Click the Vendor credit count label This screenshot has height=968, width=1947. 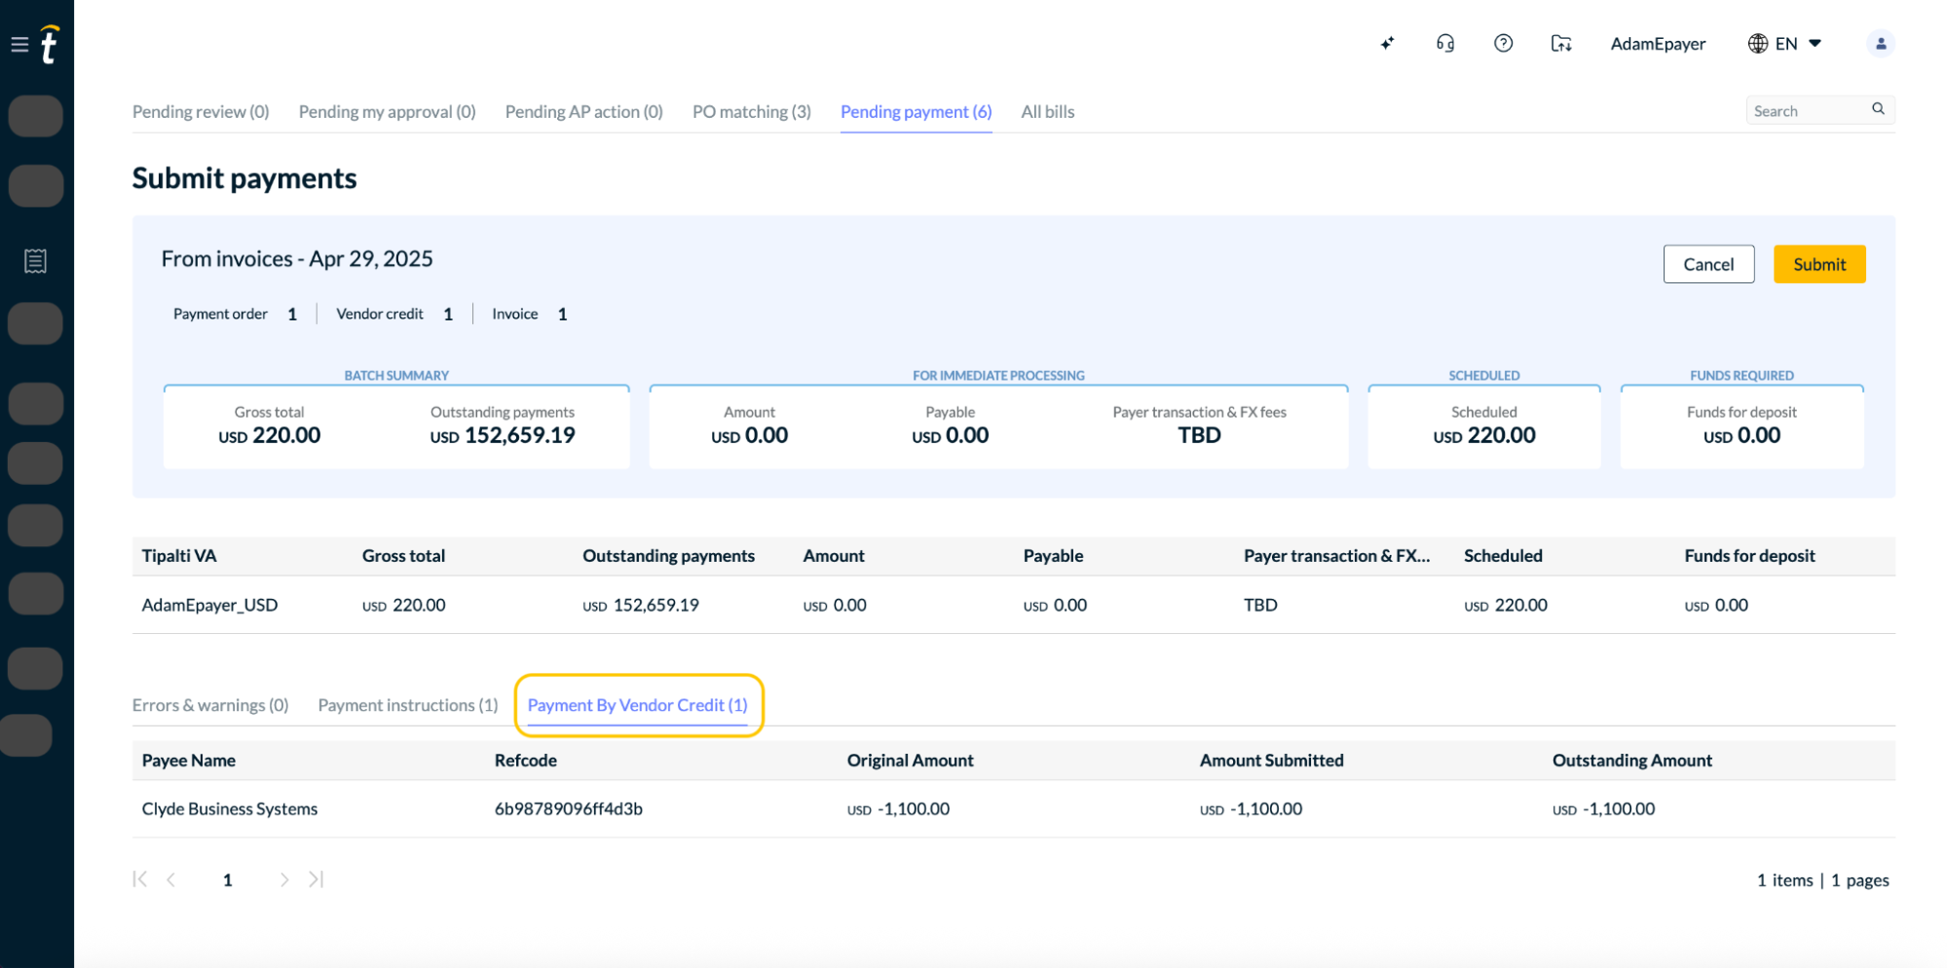click(380, 314)
